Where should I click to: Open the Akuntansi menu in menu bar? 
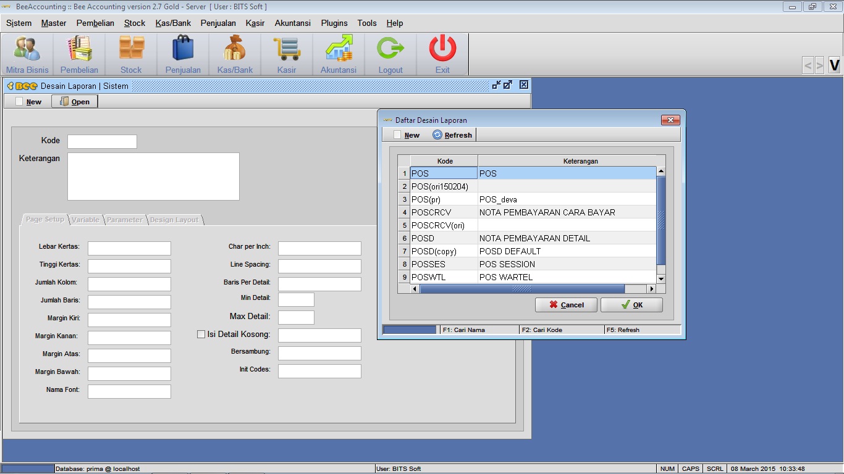292,23
